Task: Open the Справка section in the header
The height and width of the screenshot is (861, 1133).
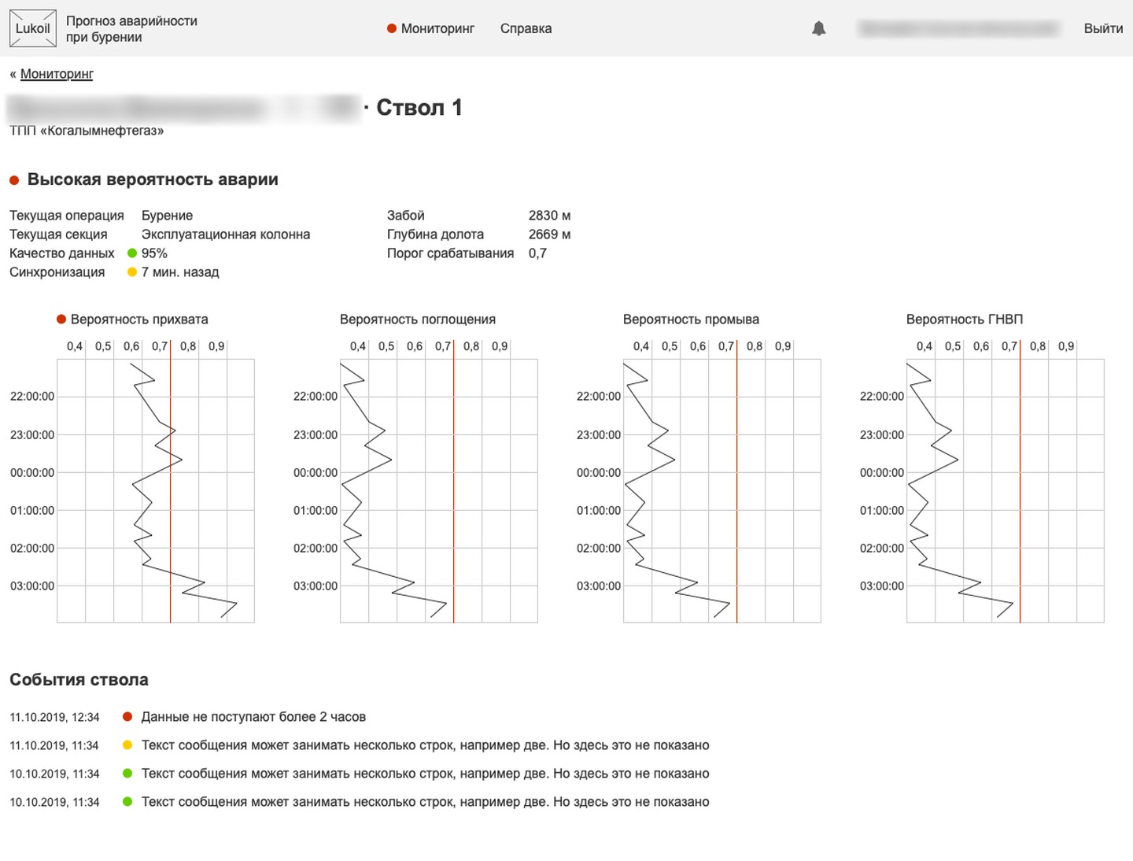Action: click(x=526, y=28)
